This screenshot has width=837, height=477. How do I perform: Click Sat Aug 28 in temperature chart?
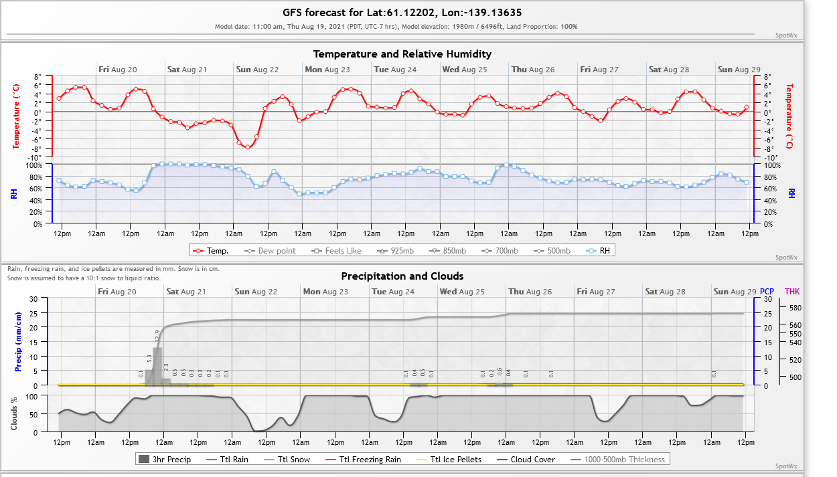(x=669, y=69)
